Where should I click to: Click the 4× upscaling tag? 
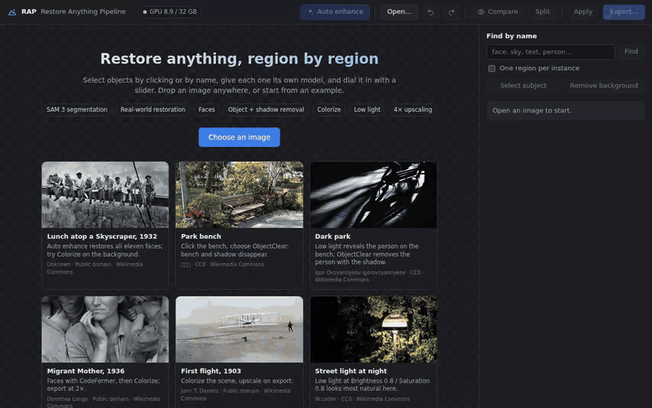[412, 109]
